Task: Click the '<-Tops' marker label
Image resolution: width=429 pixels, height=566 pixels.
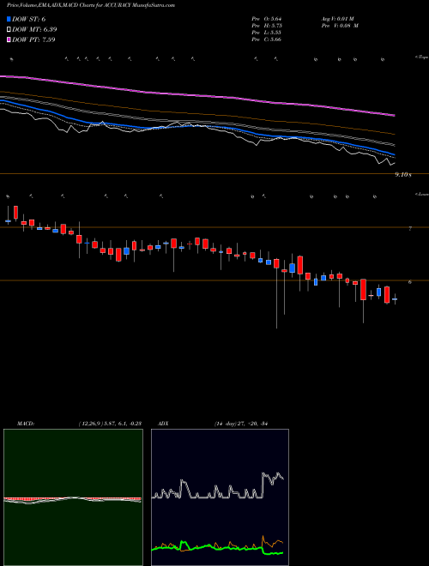Action: coord(421,57)
